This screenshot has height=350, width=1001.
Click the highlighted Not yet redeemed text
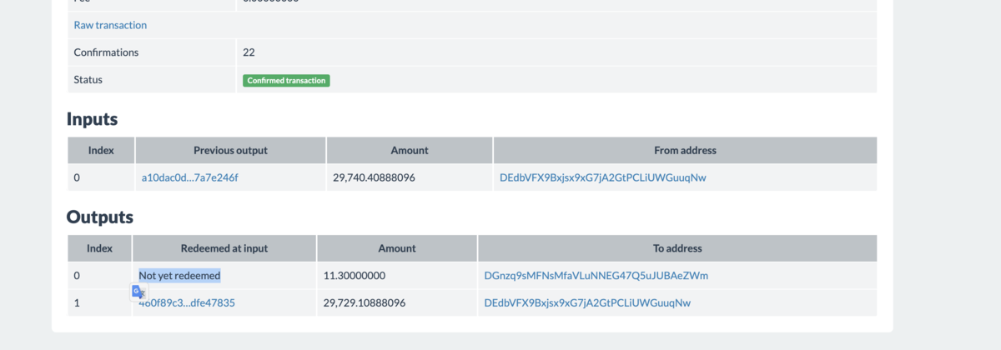tap(179, 275)
